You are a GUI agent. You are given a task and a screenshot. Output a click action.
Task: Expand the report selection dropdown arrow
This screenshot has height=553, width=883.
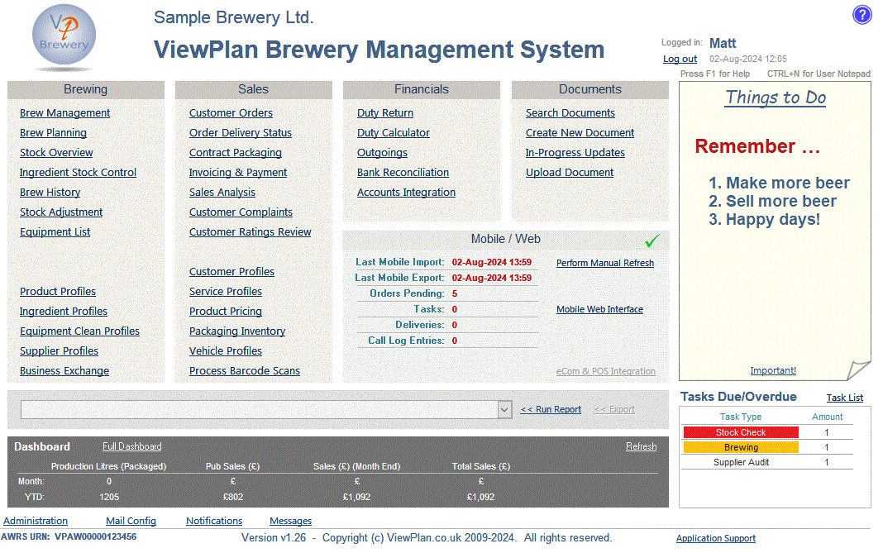(x=504, y=409)
